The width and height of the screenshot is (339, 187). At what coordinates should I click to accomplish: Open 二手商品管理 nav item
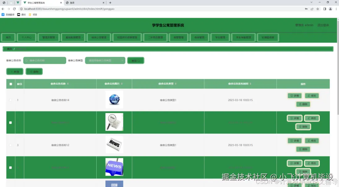point(155,38)
